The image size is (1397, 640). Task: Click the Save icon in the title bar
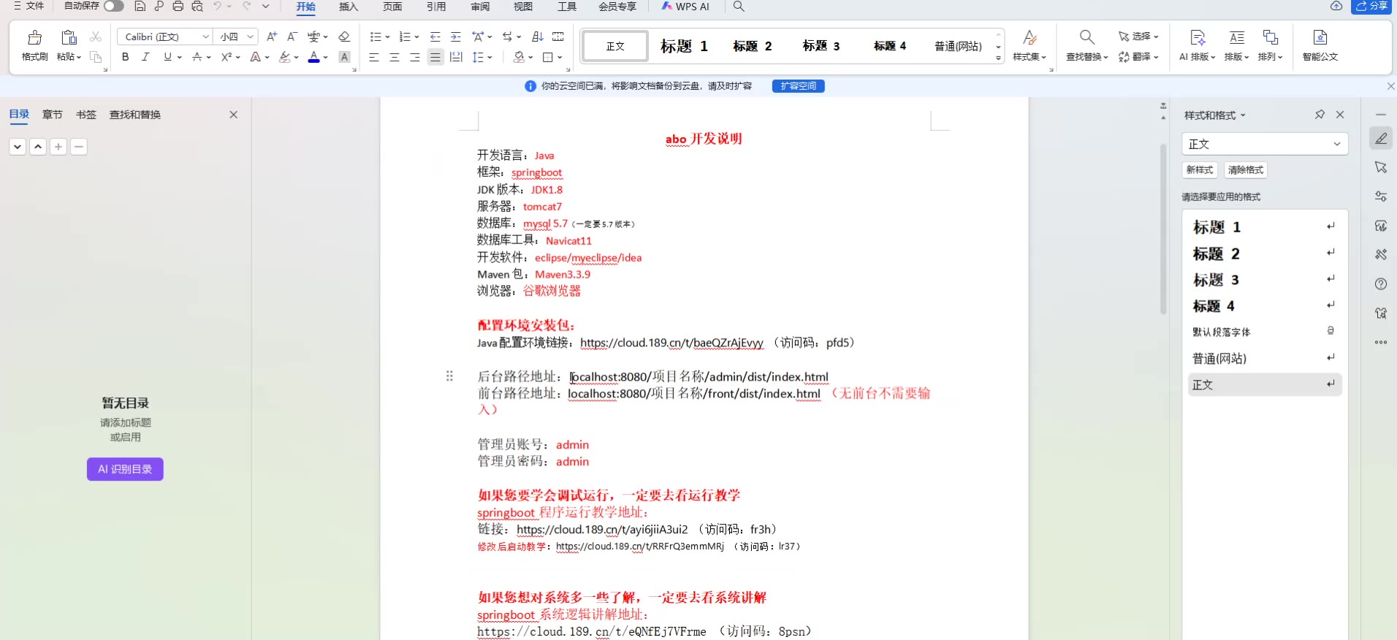[x=140, y=7]
